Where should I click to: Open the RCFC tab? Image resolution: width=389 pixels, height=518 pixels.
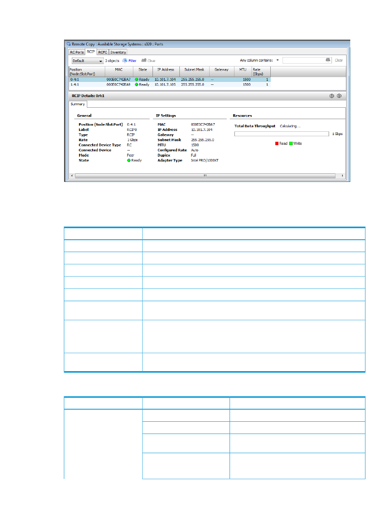point(103,52)
